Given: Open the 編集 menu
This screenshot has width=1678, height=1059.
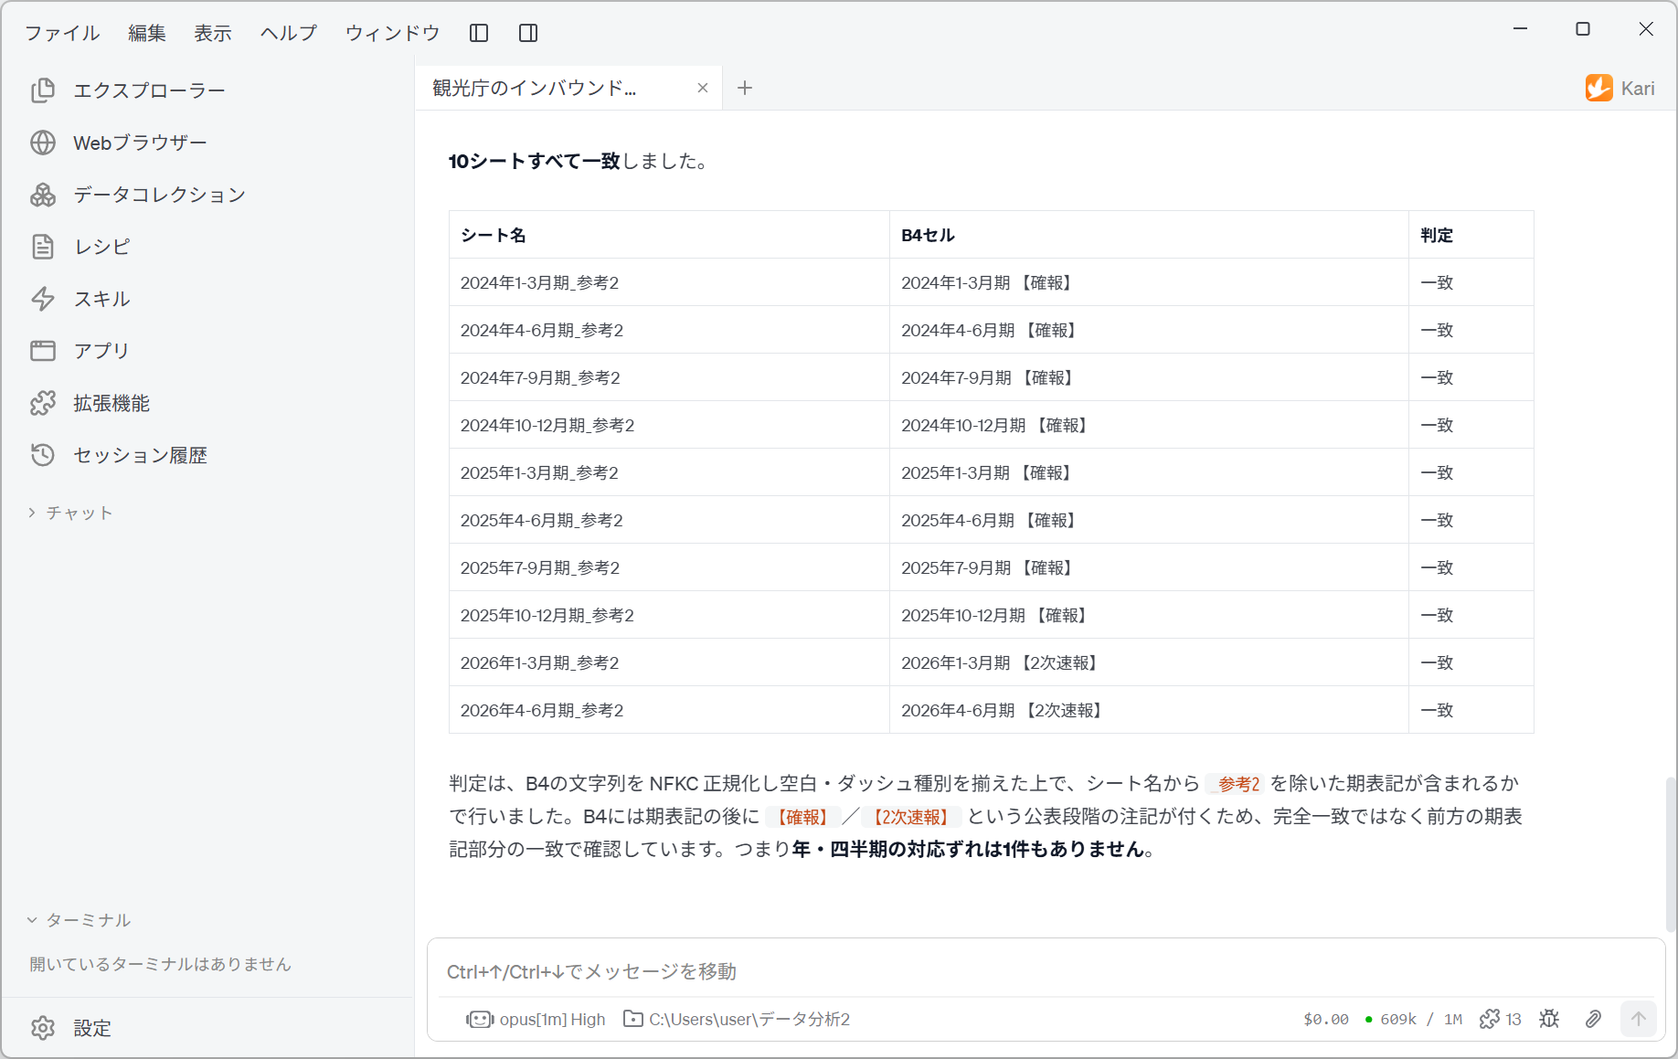Looking at the screenshot, I should coord(147,33).
